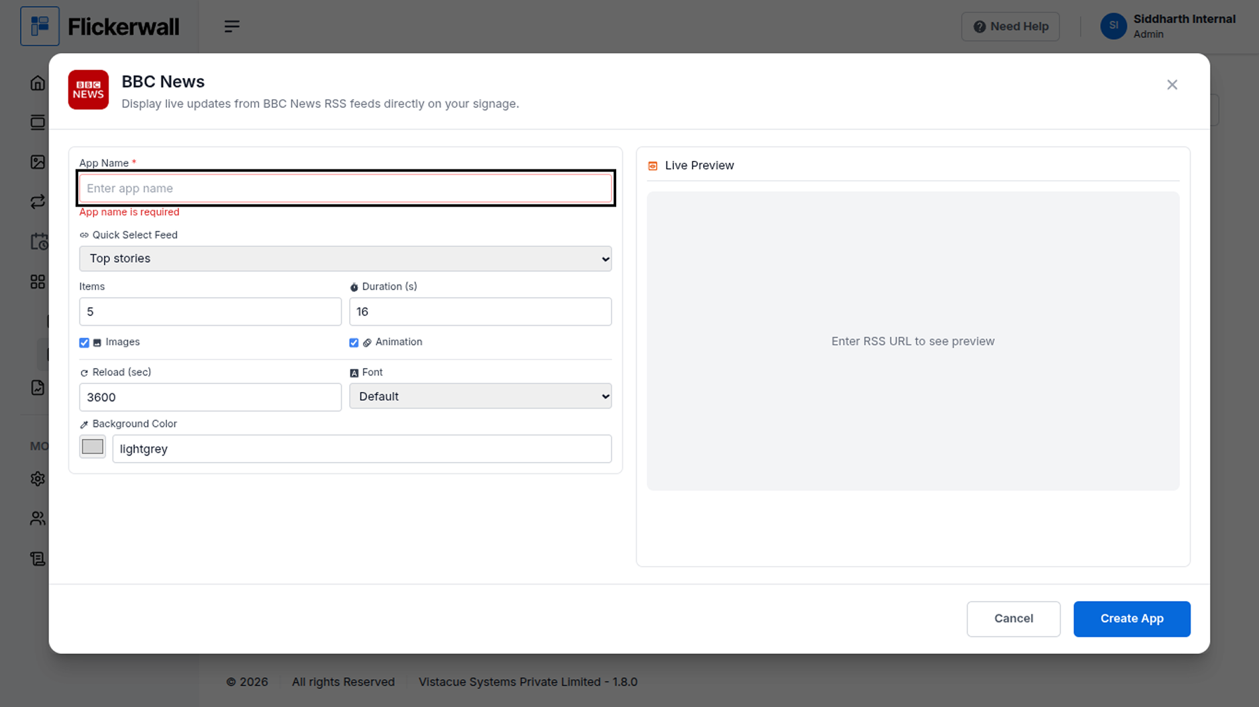Image resolution: width=1259 pixels, height=707 pixels.
Task: Open the apps grid icon in sidebar
Action: (x=38, y=281)
